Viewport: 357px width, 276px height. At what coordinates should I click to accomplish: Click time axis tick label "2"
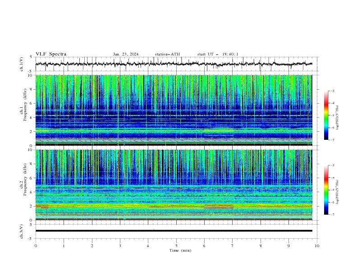coord(92,246)
